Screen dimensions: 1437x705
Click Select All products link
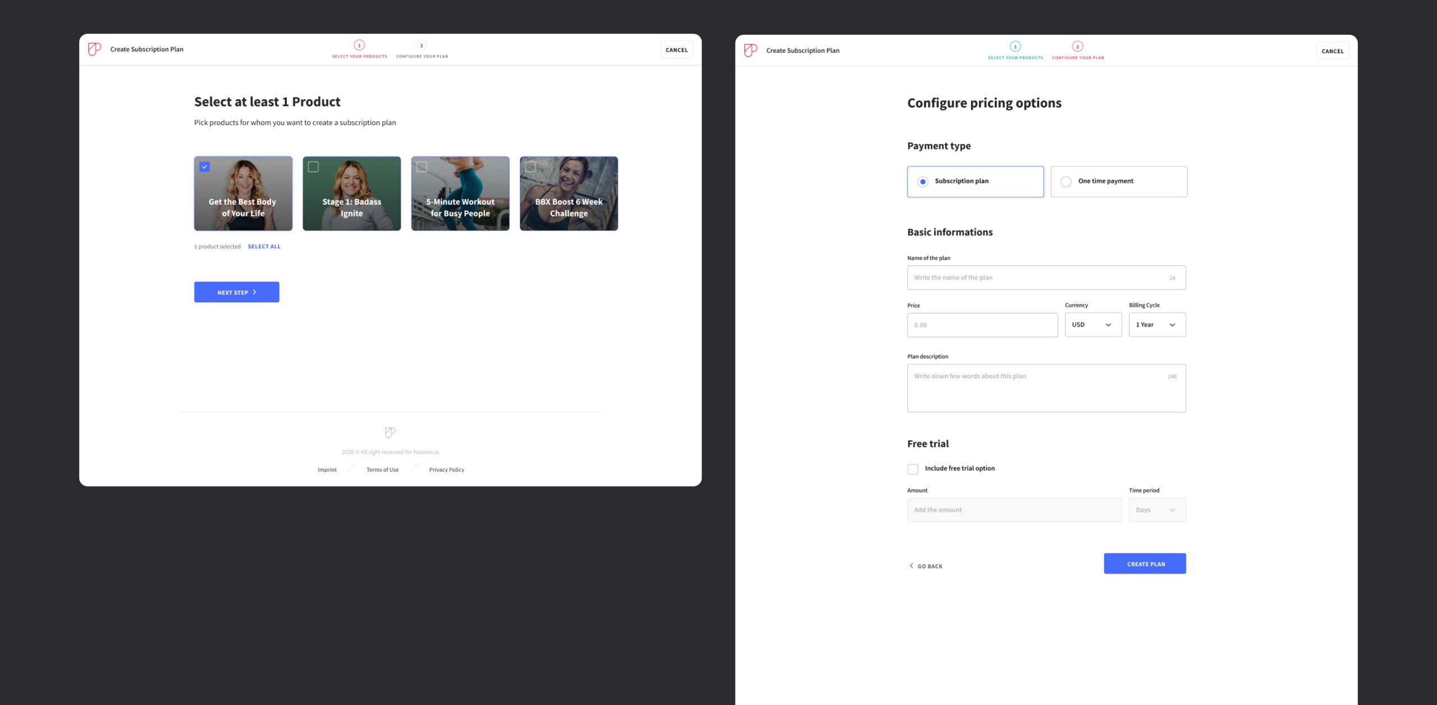(264, 246)
